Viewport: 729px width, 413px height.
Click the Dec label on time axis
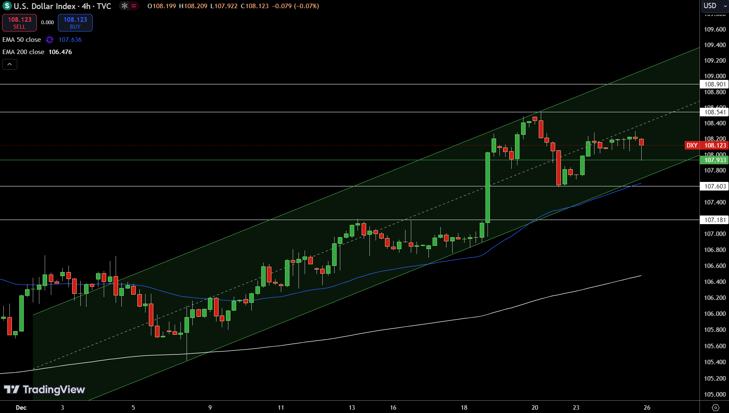pos(21,408)
